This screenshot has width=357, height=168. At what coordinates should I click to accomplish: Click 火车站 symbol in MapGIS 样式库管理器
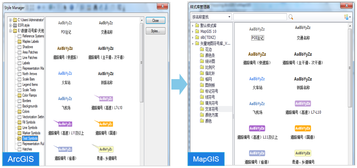(x=257, y=83)
